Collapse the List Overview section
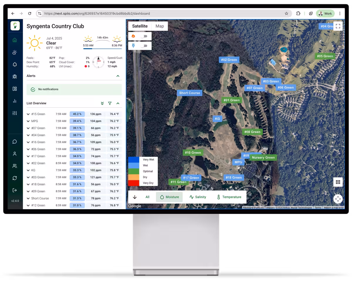 pyautogui.click(x=118, y=103)
